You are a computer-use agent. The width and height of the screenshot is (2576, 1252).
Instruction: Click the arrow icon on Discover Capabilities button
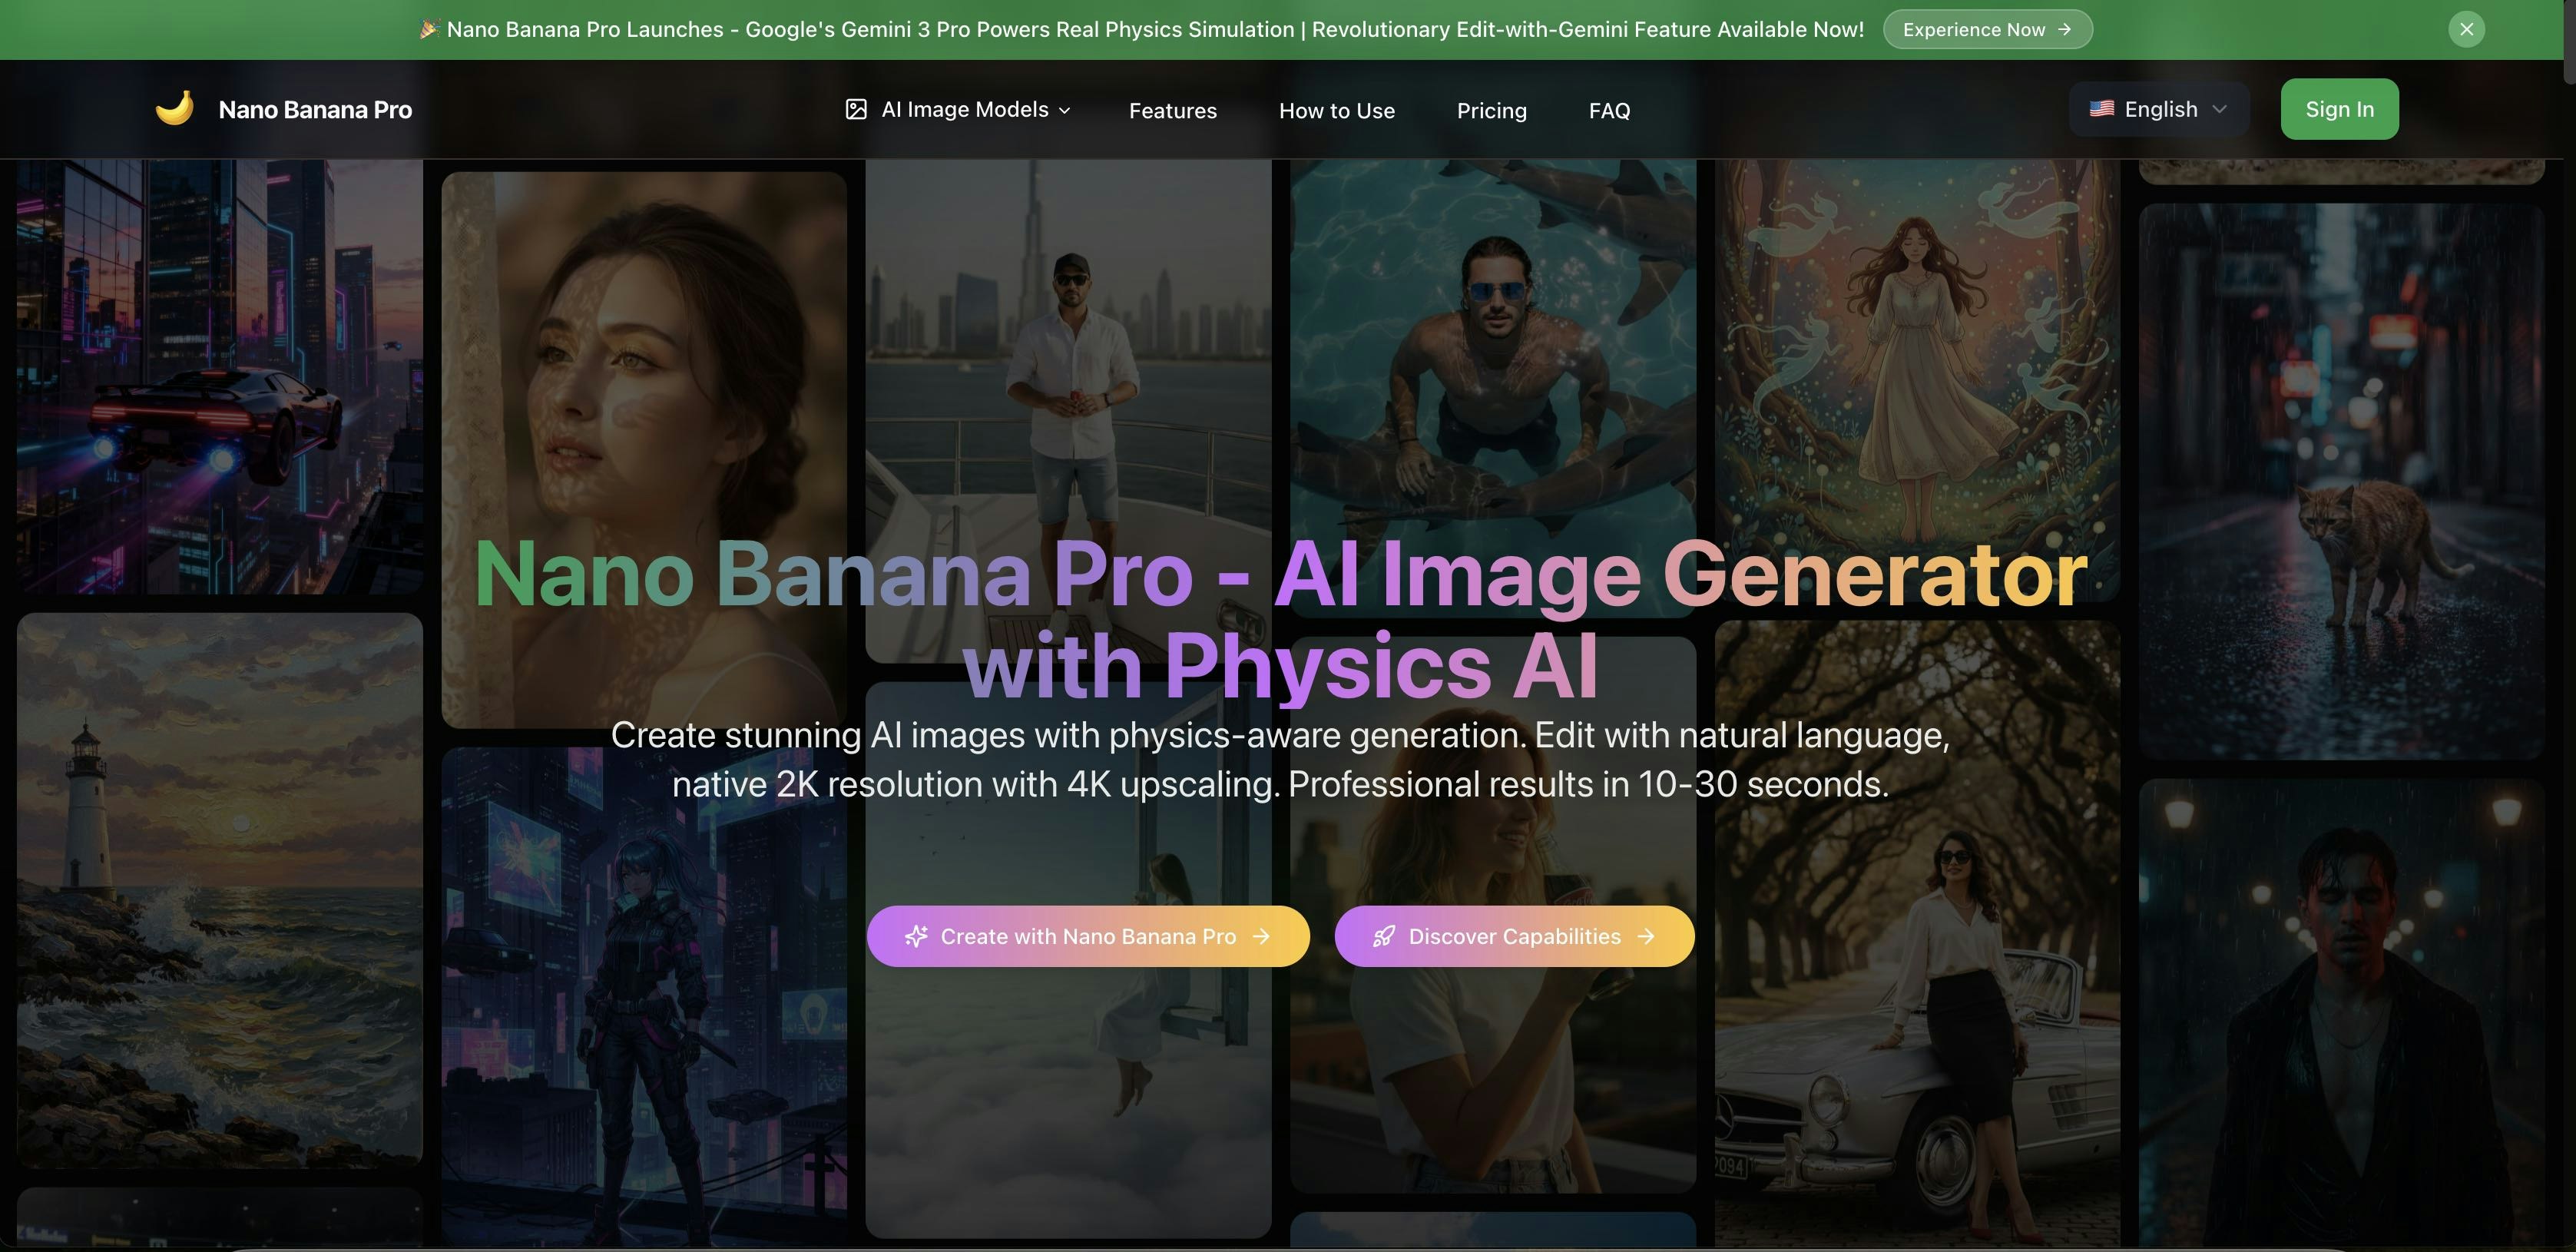pyautogui.click(x=1646, y=936)
